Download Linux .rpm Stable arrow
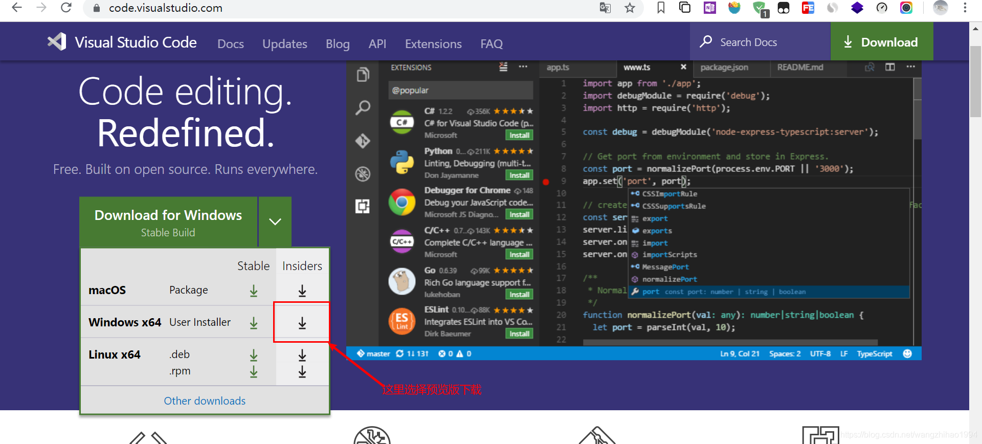Screen dimensions: 982x444 (x=254, y=371)
